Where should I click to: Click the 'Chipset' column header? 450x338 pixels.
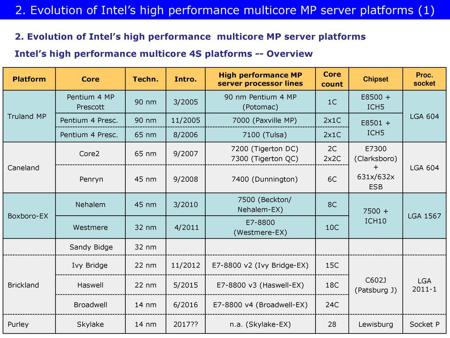pyautogui.click(x=376, y=79)
